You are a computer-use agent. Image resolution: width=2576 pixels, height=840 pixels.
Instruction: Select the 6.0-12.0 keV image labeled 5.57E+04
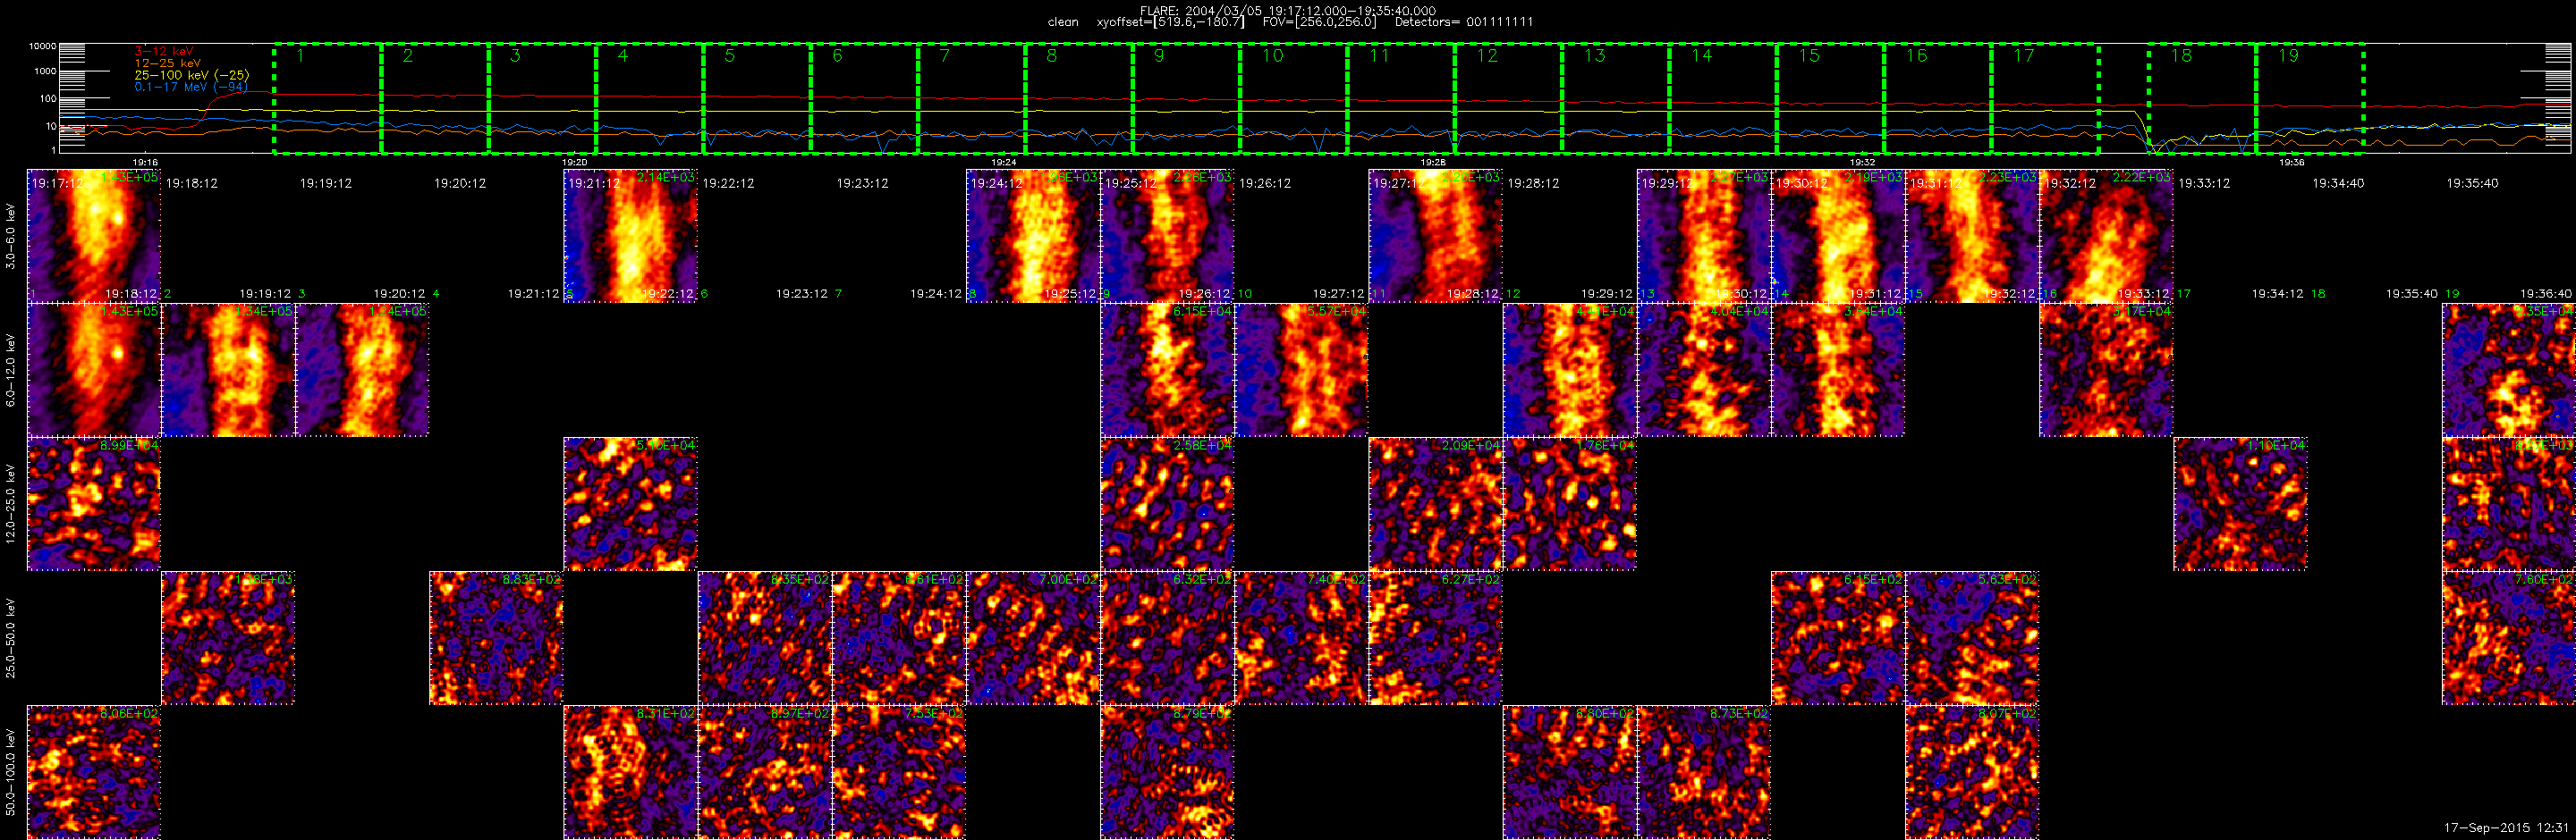point(1302,370)
